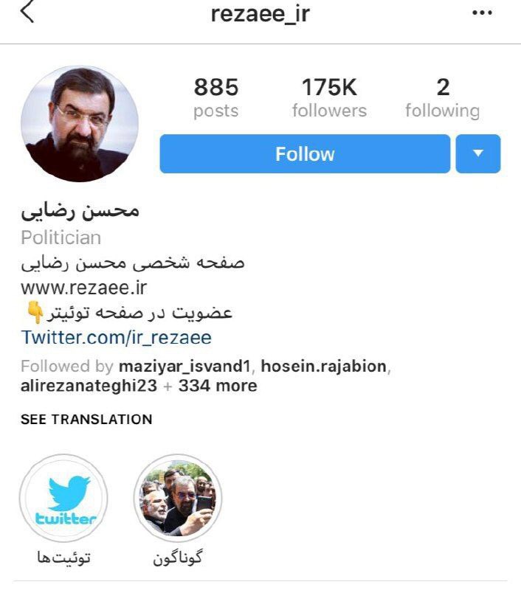Show the 334 more mutual followers

pos(218,386)
